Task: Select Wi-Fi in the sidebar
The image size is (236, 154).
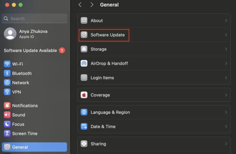Action: pos(35,64)
